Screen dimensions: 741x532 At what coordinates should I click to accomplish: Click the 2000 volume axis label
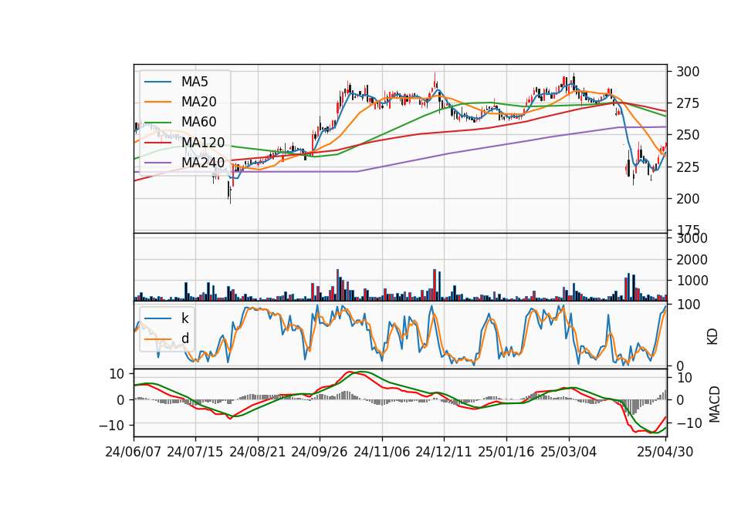point(692,260)
